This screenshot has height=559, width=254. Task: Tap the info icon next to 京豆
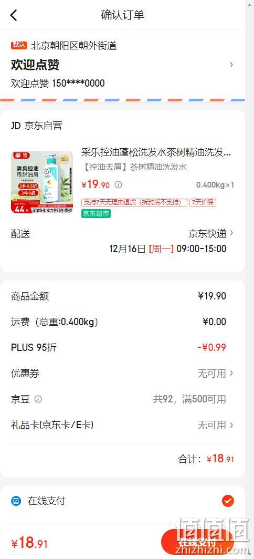tap(38, 399)
